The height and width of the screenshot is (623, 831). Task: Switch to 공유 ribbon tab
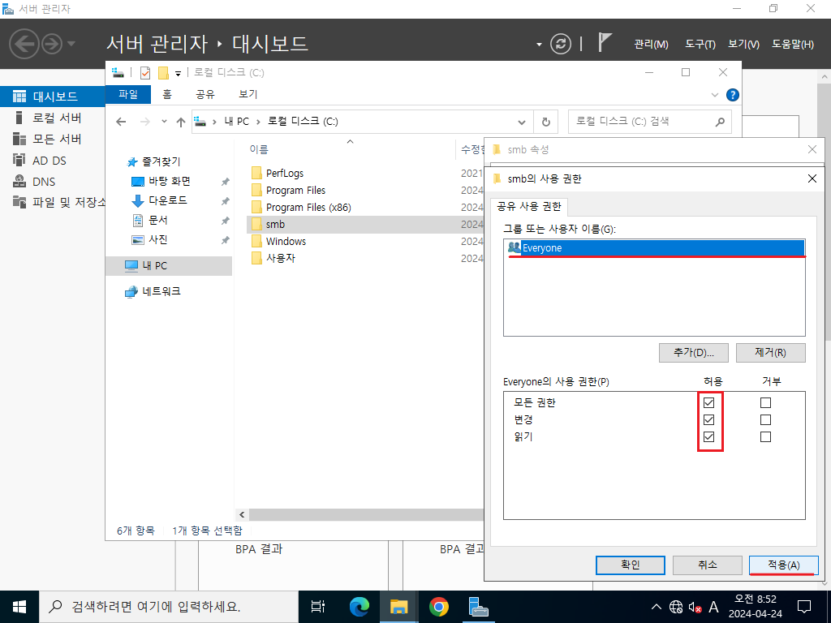(205, 94)
